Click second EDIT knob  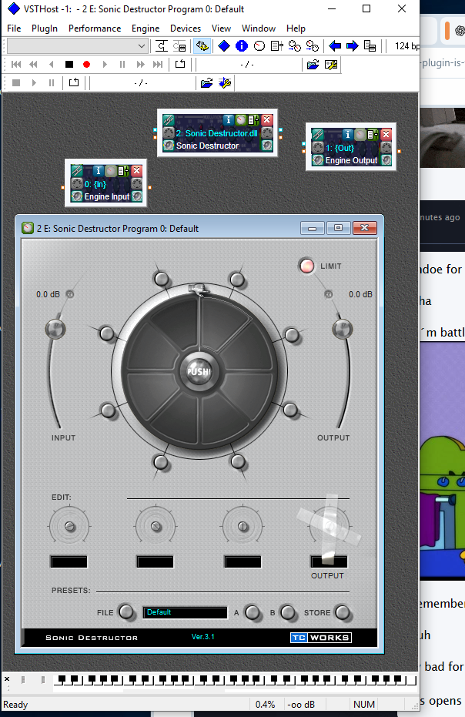point(156,526)
